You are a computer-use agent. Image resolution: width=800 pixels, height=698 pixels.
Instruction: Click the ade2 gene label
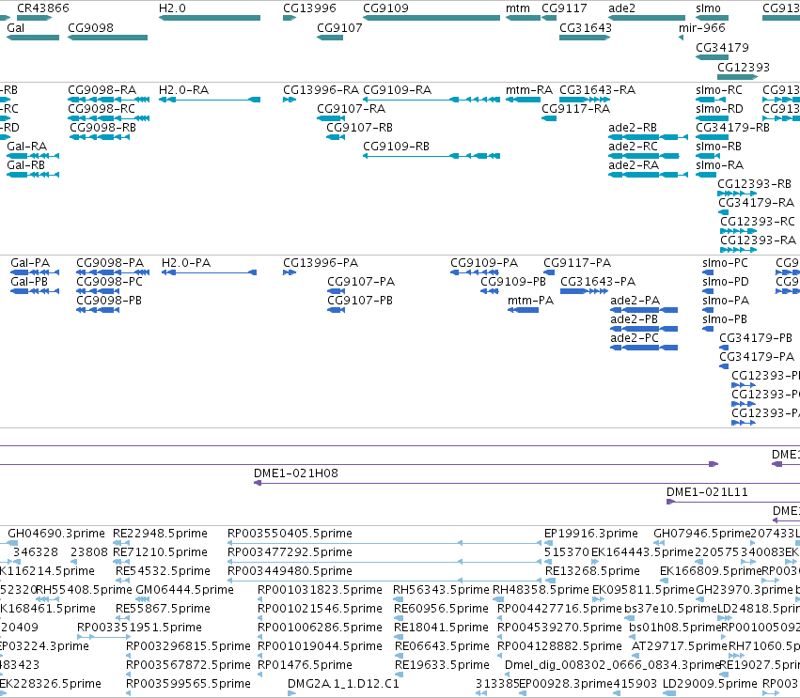point(622,8)
